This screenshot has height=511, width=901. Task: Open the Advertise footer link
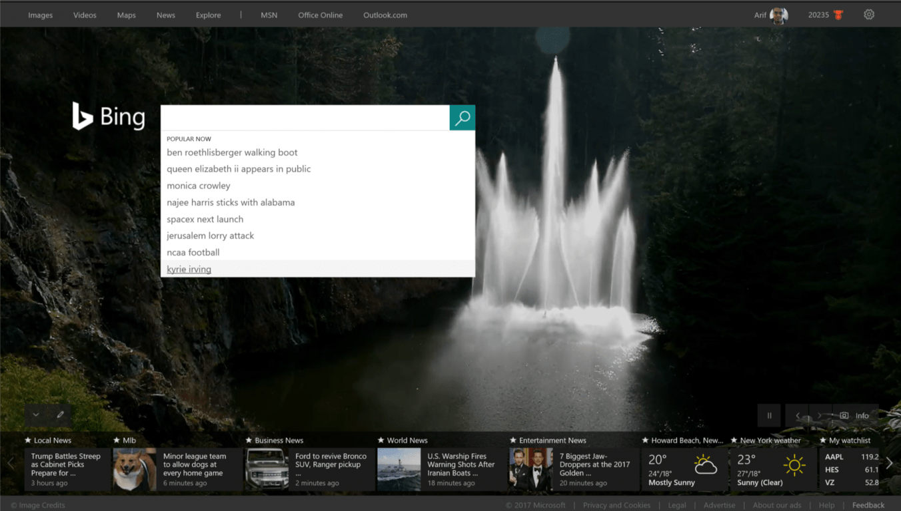click(720, 505)
